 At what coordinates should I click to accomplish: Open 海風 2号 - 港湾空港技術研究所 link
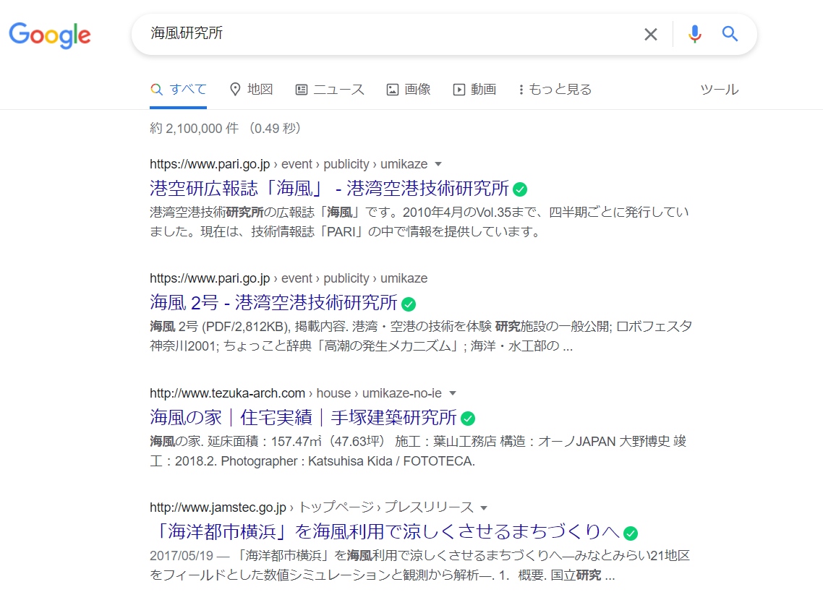[x=273, y=303]
